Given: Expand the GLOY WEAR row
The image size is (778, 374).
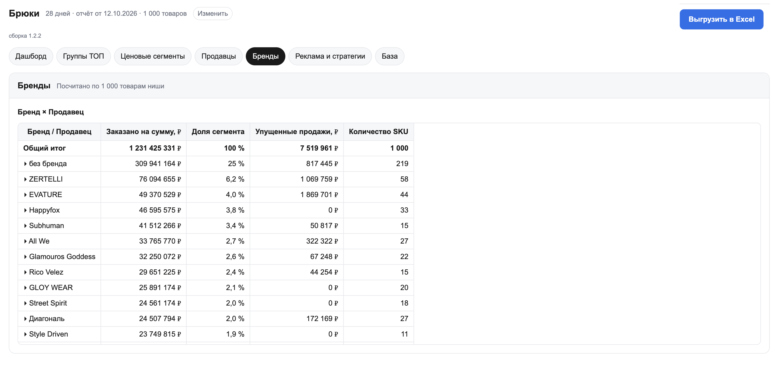Looking at the screenshot, I should [25, 288].
